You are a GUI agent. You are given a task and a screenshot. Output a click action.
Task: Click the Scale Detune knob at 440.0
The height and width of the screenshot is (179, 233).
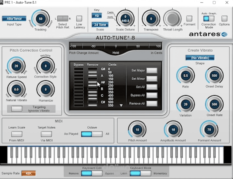click(125, 19)
